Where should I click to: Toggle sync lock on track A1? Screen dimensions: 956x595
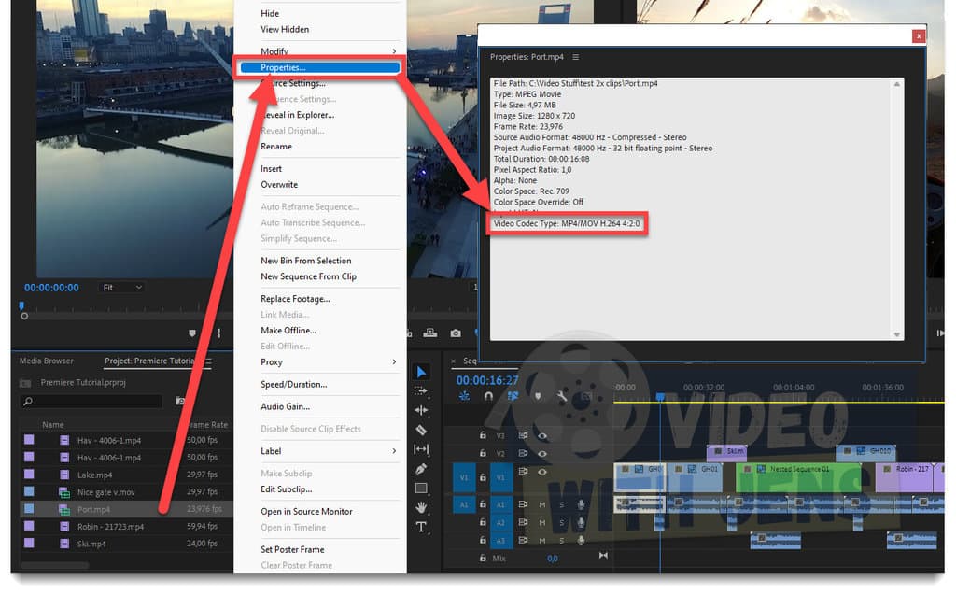coord(523,504)
